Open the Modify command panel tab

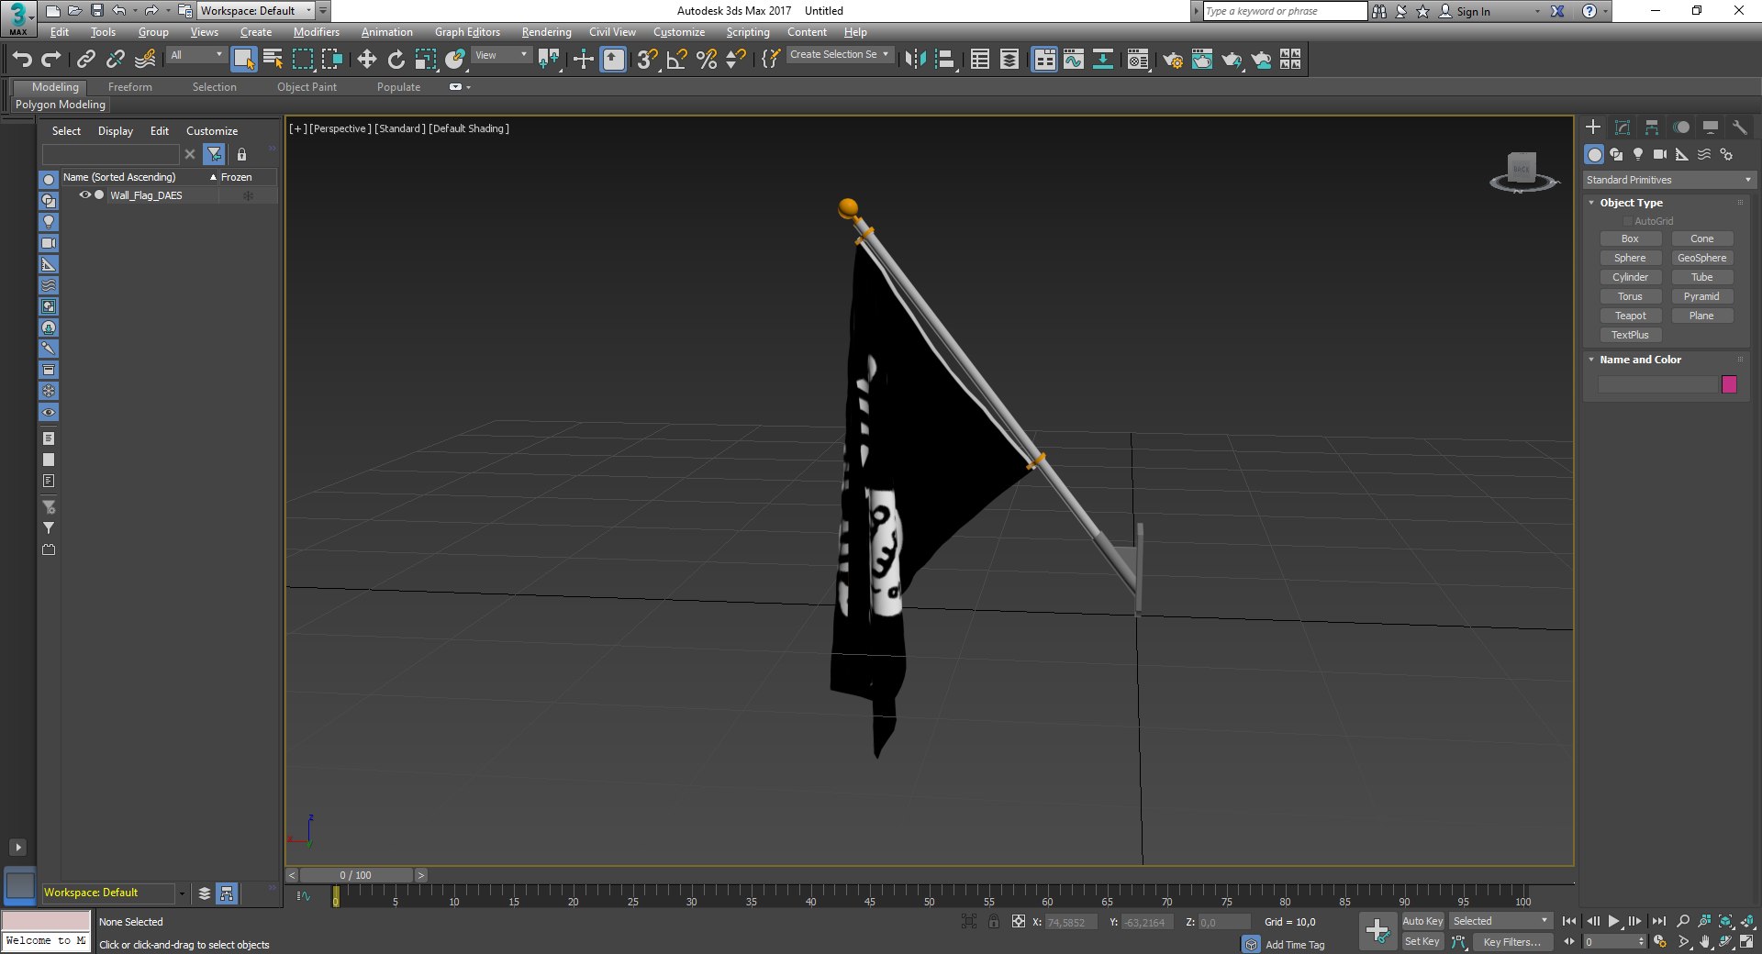tap(1623, 128)
